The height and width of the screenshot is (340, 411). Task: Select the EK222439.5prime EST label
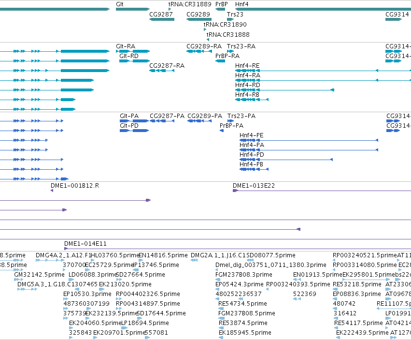pos(362,333)
